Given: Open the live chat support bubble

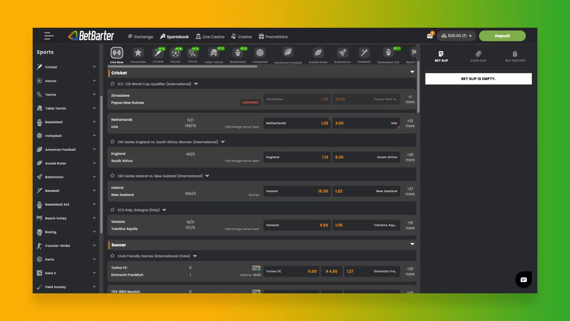Looking at the screenshot, I should (523, 279).
